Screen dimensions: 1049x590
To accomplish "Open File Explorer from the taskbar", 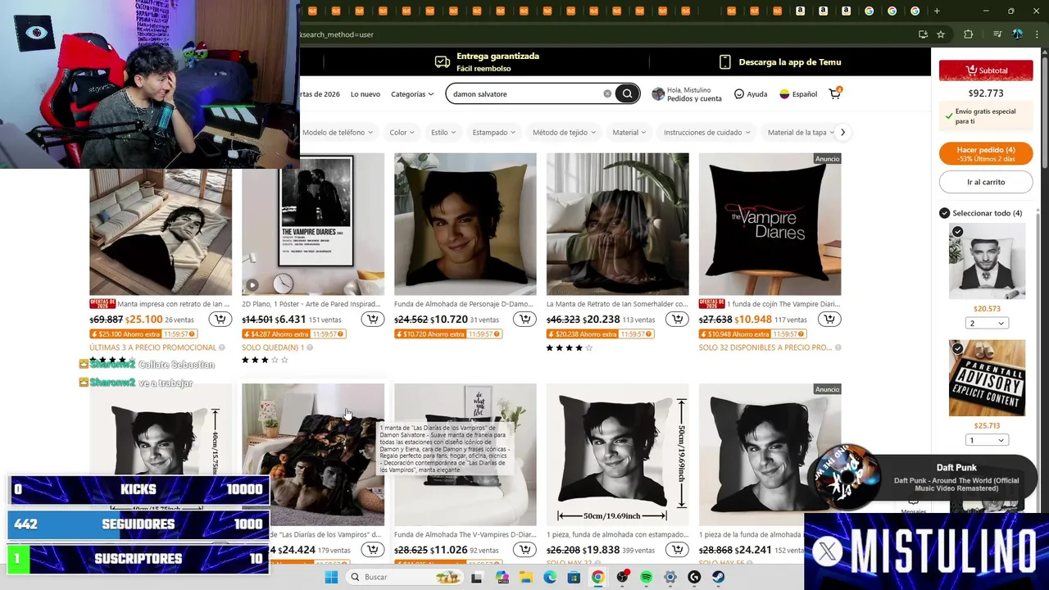I will coord(526,577).
